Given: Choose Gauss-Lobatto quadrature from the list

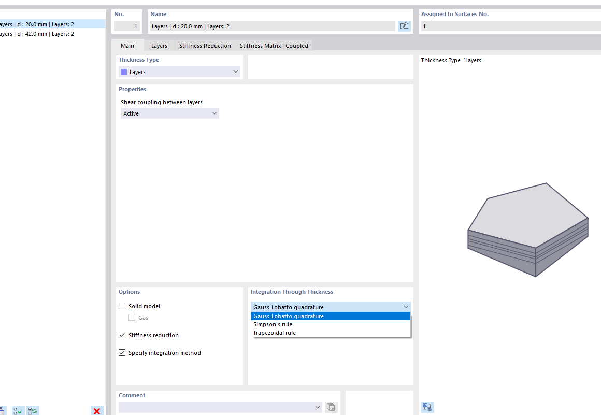Looking at the screenshot, I should click(331, 316).
